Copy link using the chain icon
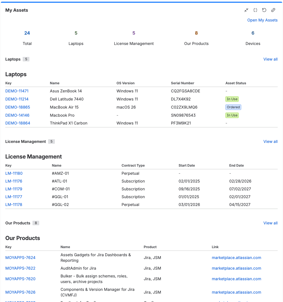 tap(273, 10)
